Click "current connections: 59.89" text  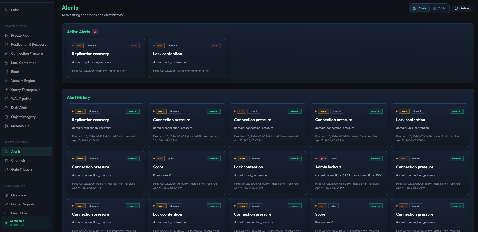click(x=333, y=175)
